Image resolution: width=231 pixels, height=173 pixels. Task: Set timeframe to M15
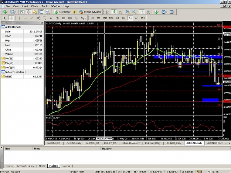pos(105,18)
